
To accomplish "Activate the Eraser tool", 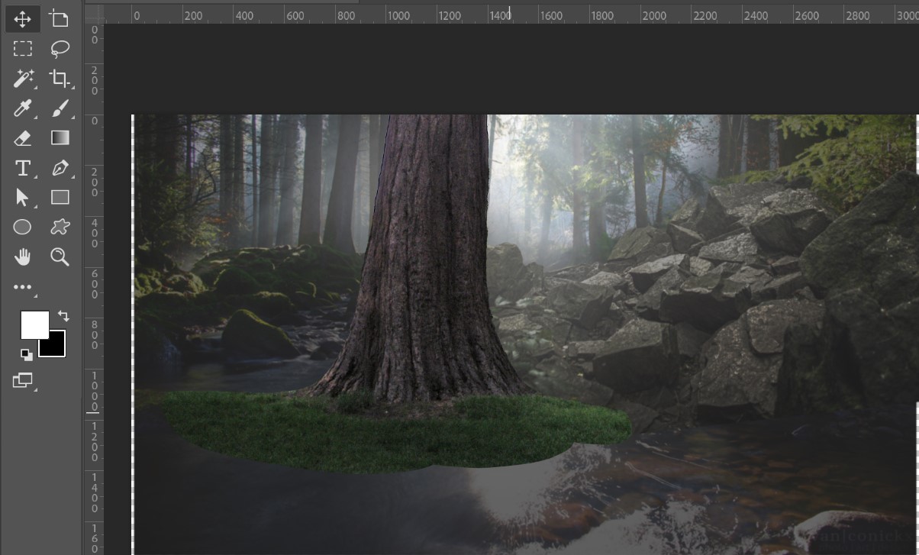I will (x=23, y=138).
